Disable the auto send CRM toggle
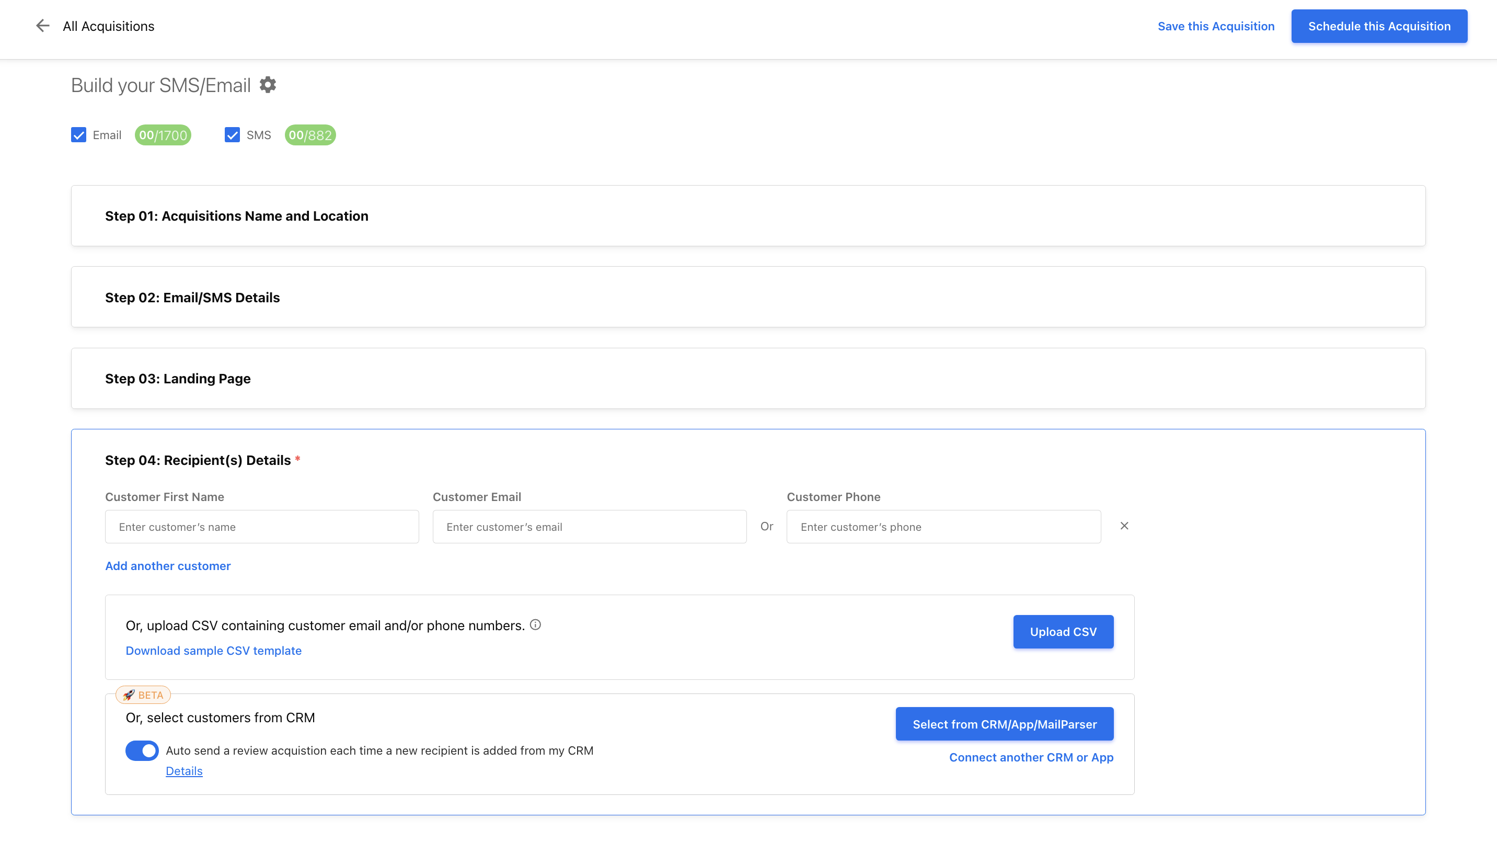 click(x=142, y=750)
